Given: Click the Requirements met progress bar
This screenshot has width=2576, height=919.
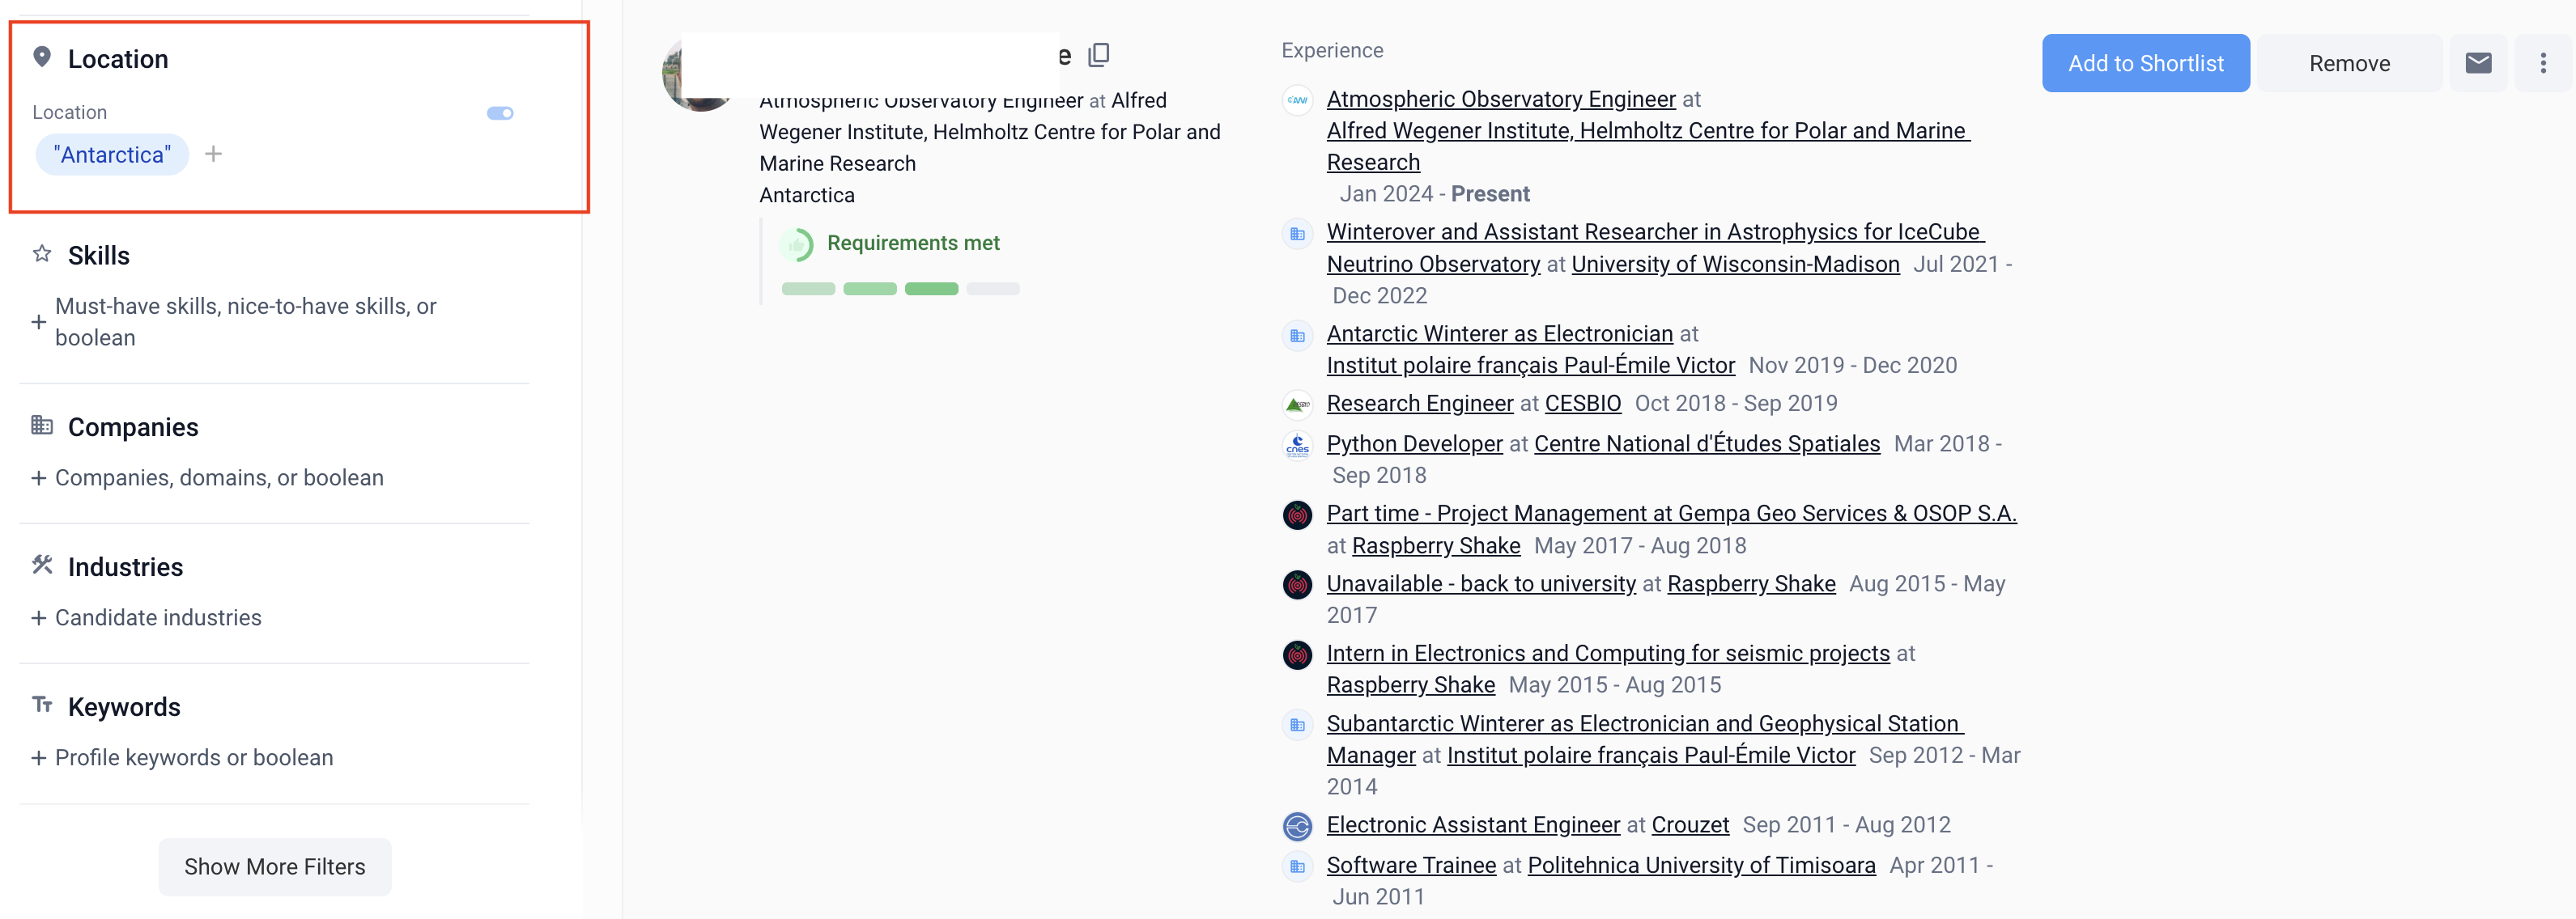Looking at the screenshot, I should (x=900, y=289).
